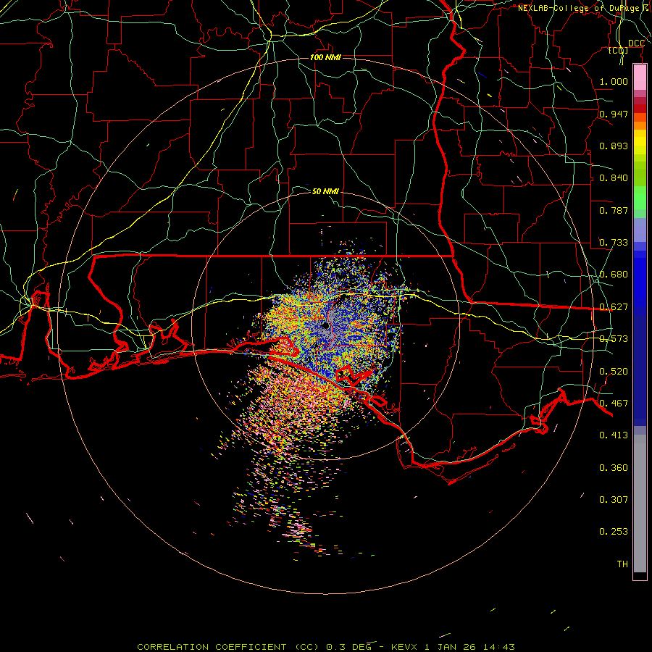Click the "DCC" label above the legend
The width and height of the screenshot is (652, 652).
coord(636,43)
